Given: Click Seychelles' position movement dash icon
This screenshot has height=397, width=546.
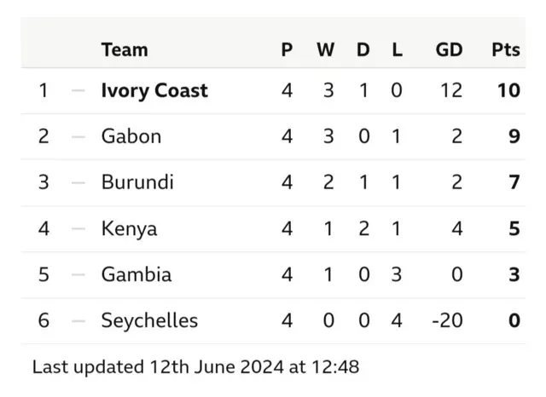Looking at the screenshot, I should (78, 320).
